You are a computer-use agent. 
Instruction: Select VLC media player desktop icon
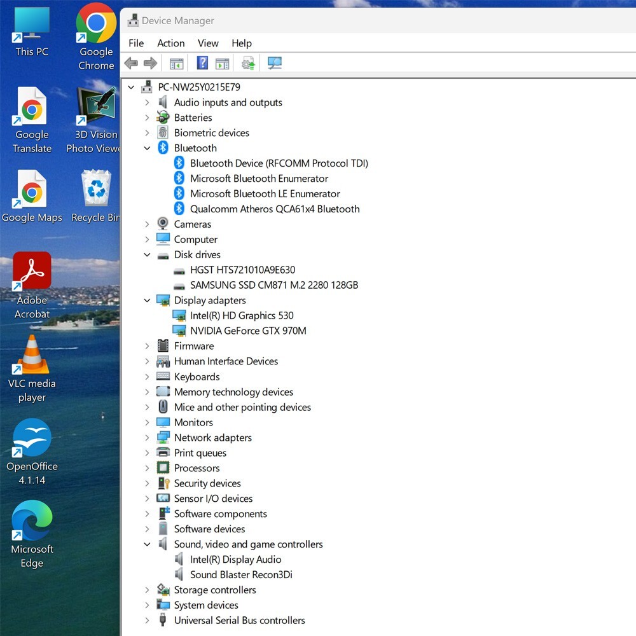pyautogui.click(x=32, y=369)
